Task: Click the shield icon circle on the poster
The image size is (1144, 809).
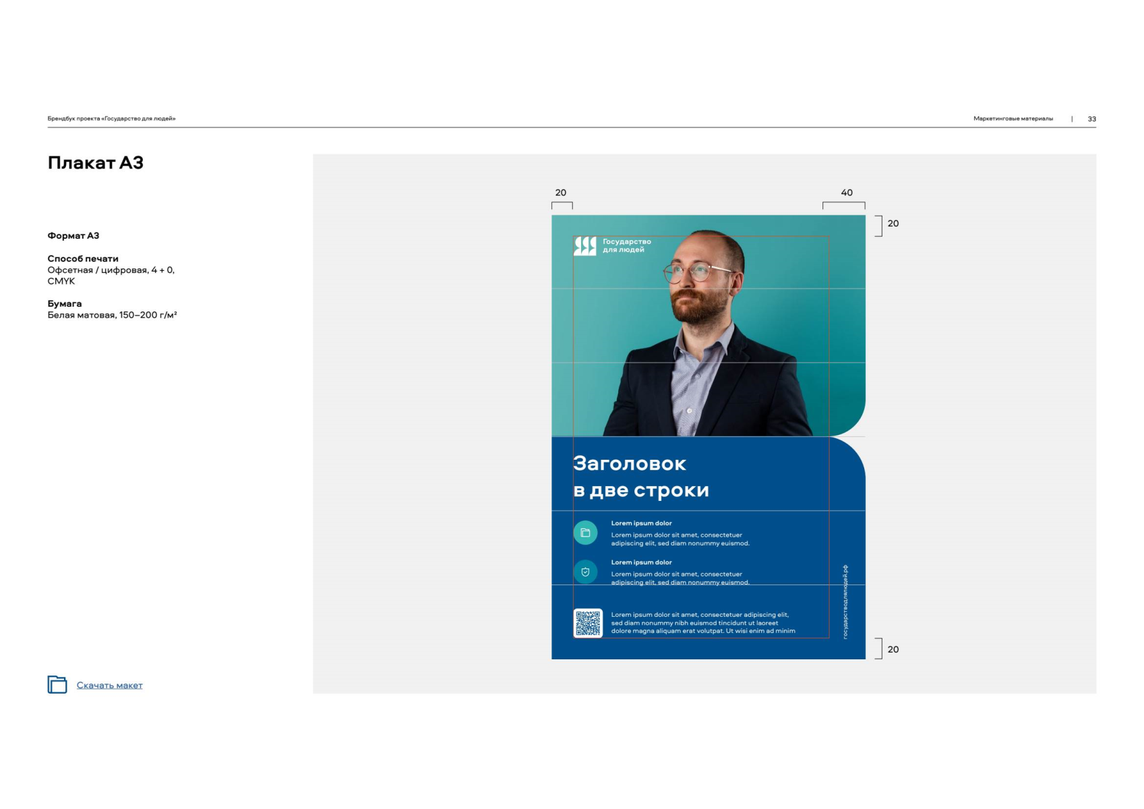Action: tap(585, 572)
